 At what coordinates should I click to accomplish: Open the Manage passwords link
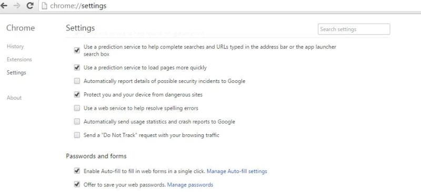coord(190,185)
